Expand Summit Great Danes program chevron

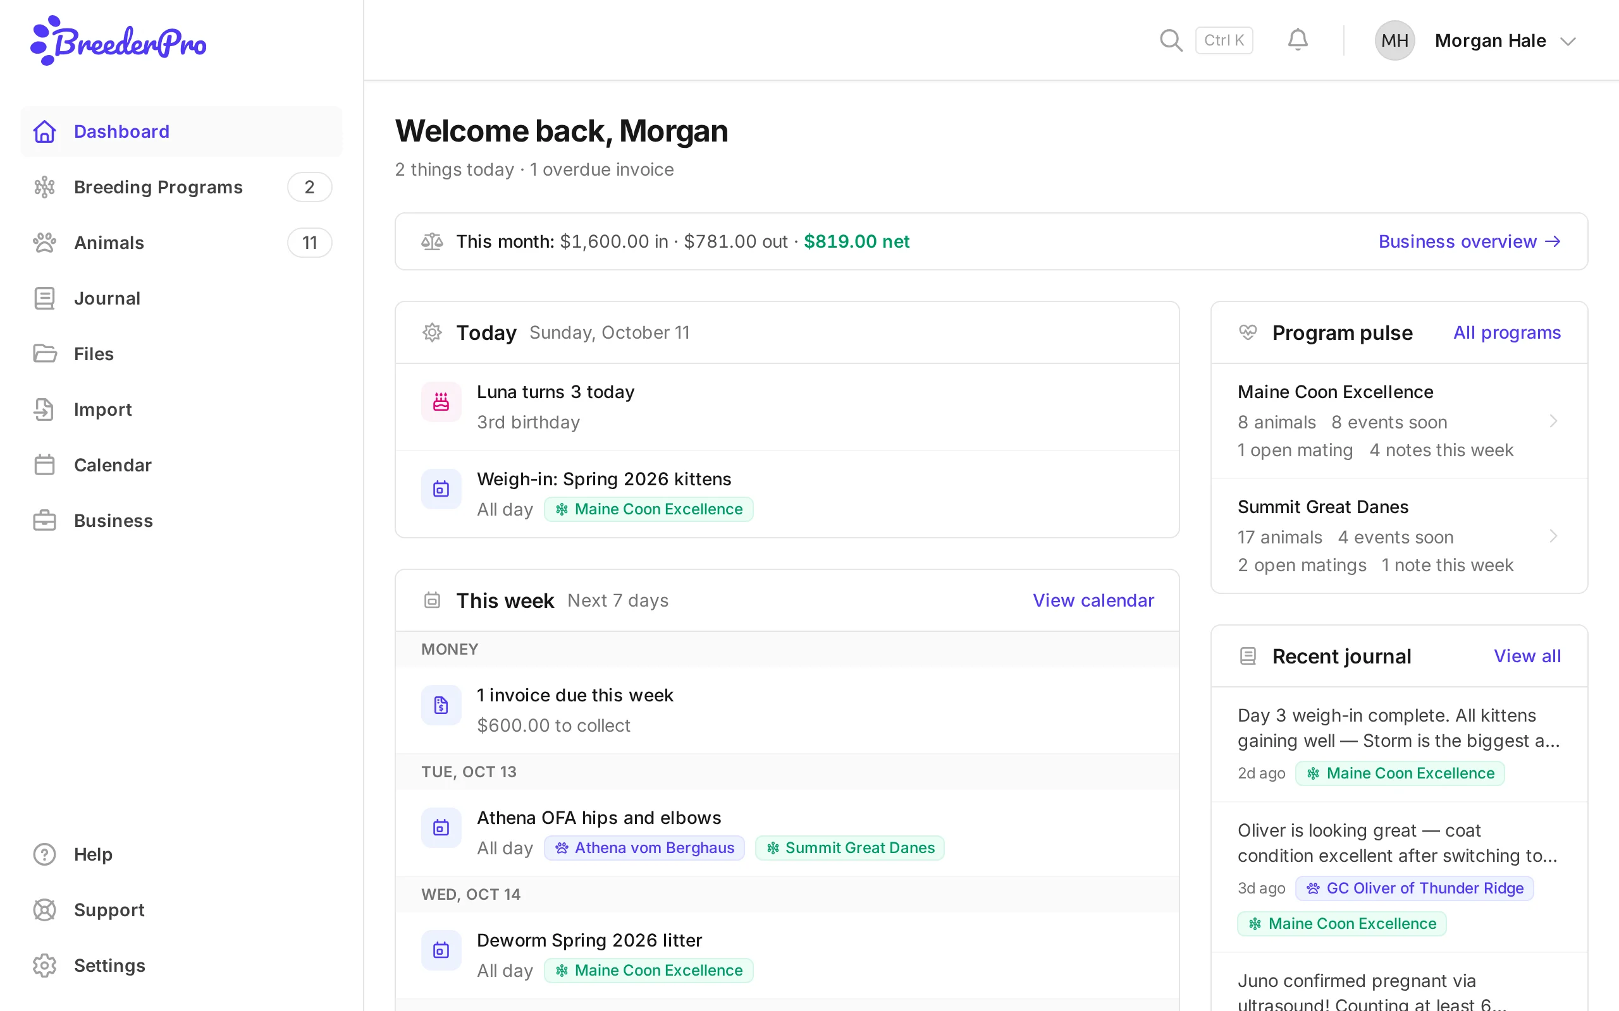point(1553,536)
